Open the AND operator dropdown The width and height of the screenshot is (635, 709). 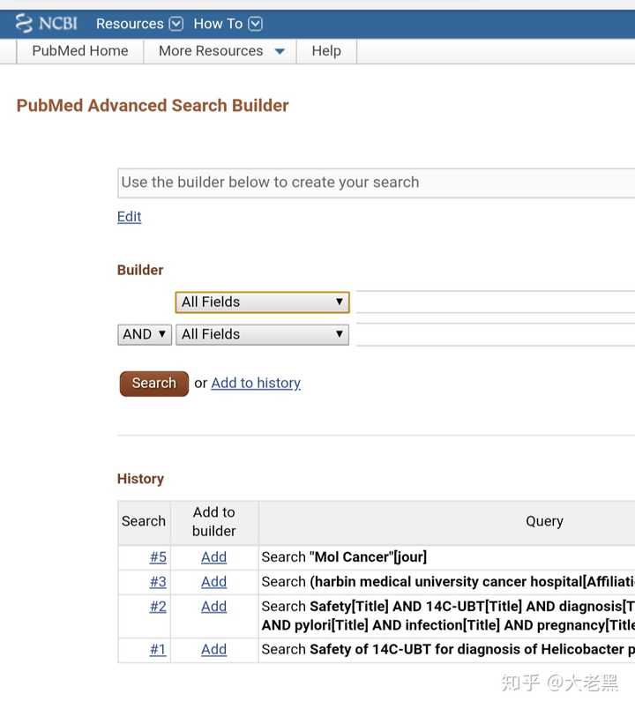tap(145, 334)
